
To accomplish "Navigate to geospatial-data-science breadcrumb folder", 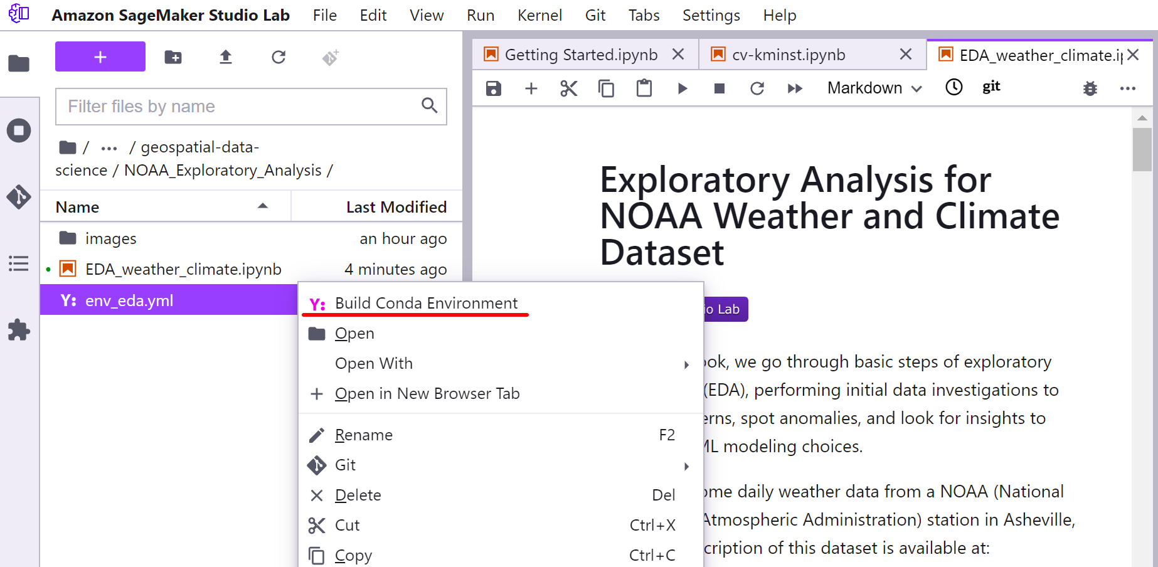I will [x=157, y=159].
